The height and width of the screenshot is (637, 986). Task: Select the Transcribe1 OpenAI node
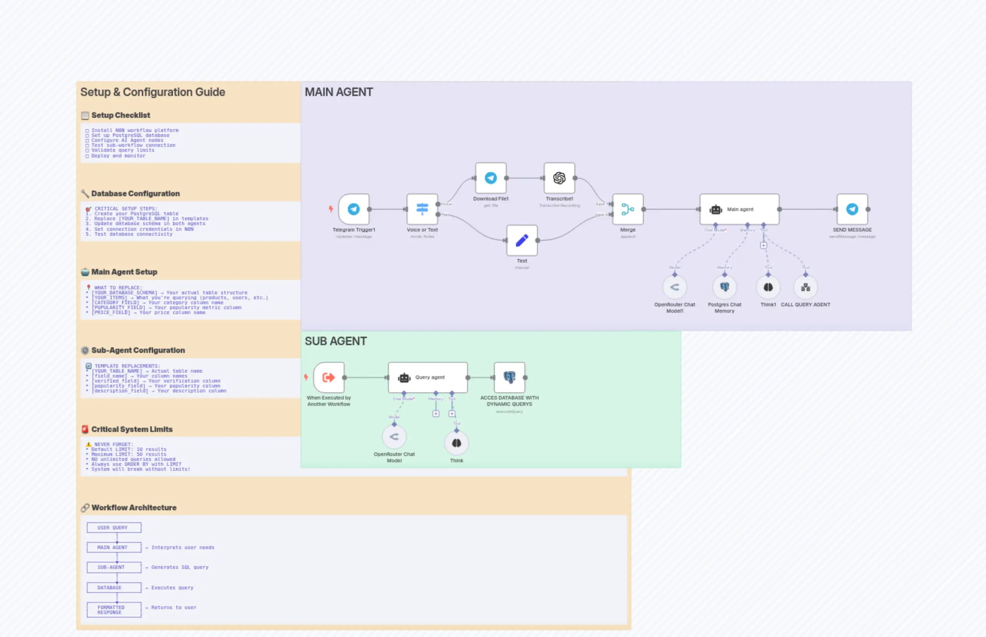(x=559, y=178)
